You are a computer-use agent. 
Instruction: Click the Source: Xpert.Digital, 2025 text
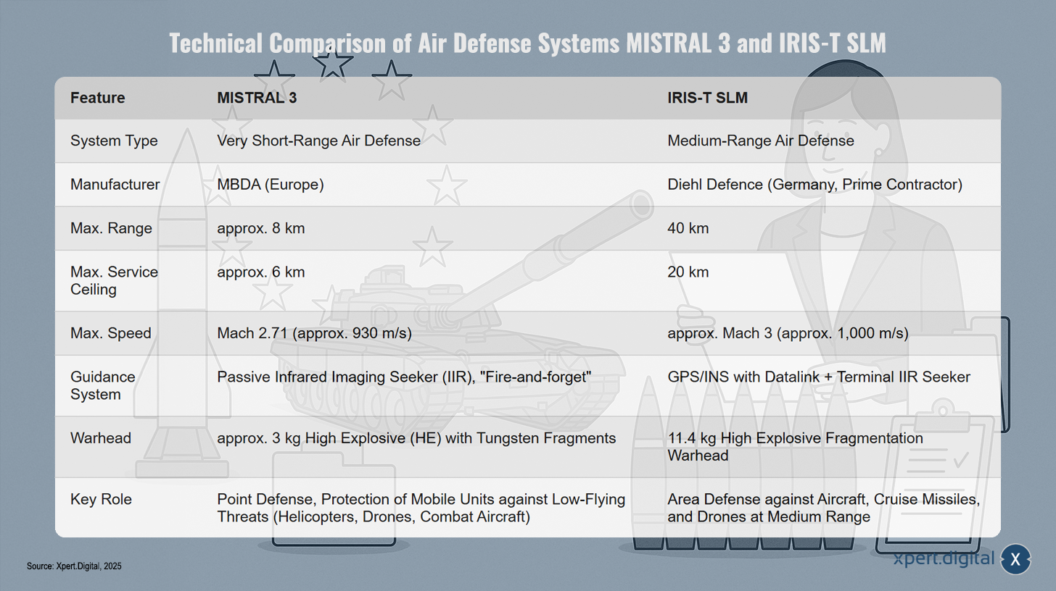pyautogui.click(x=74, y=566)
